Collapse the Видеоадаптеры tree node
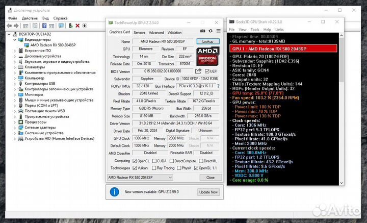Screen dimensions: 367x223 [x=15, y=40]
